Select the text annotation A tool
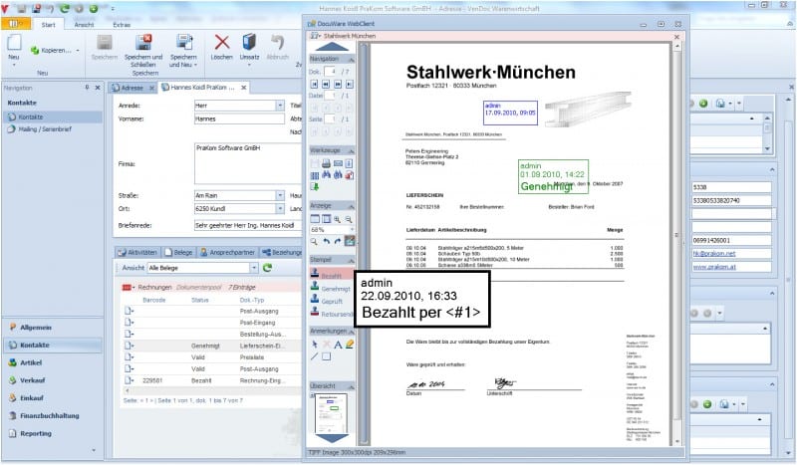 tap(338, 344)
